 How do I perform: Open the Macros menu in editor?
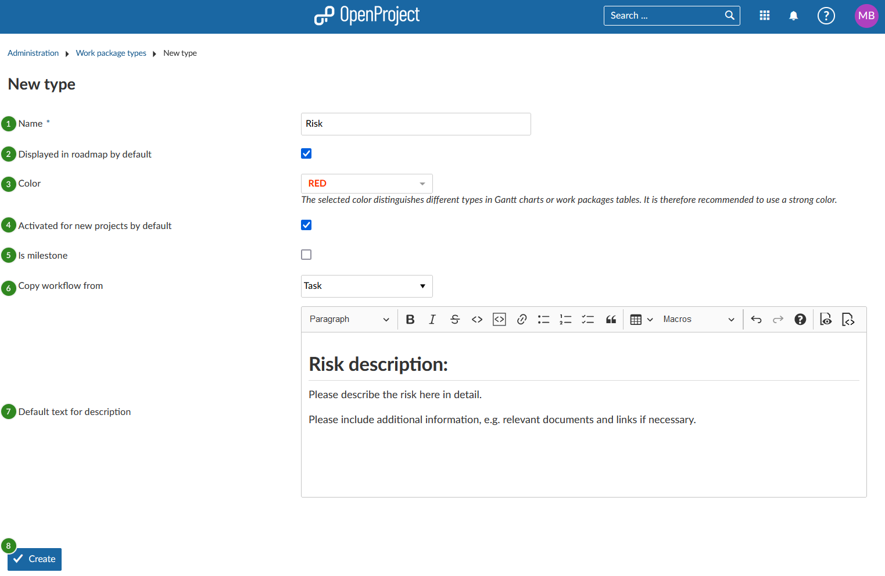click(698, 319)
